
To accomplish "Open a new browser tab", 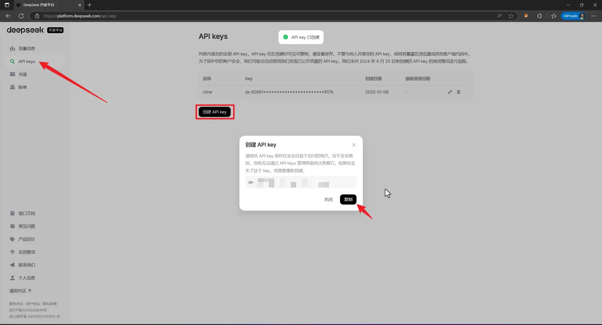I will [89, 5].
